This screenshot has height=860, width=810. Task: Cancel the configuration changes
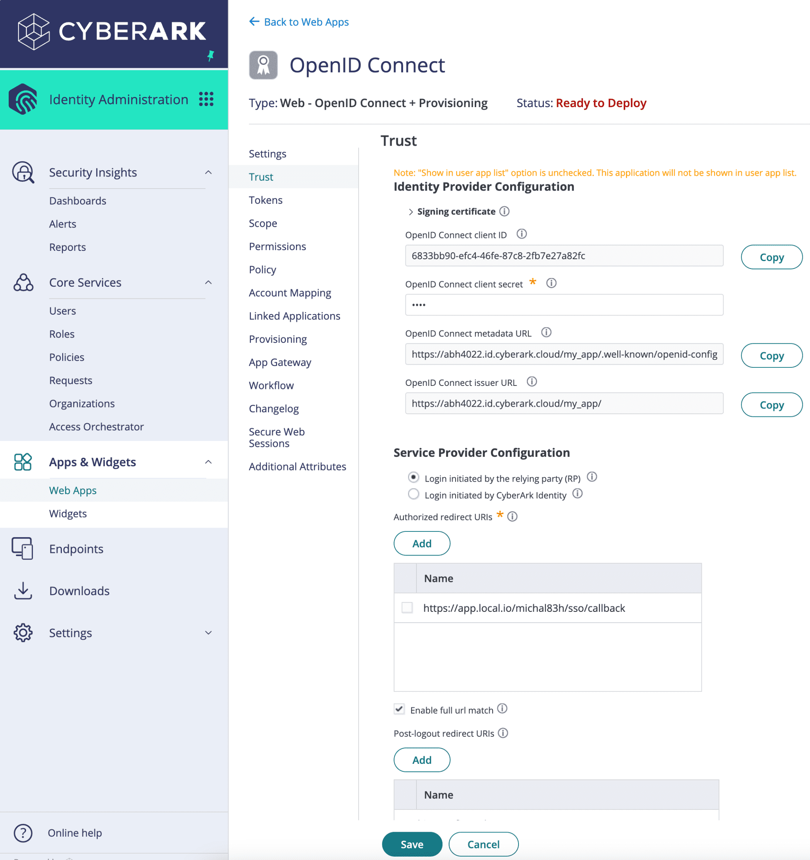pyautogui.click(x=483, y=844)
